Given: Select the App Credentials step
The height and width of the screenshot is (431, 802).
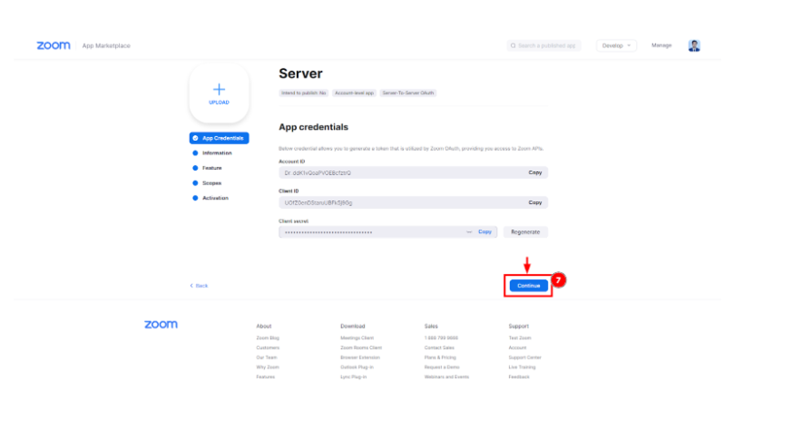Looking at the screenshot, I should [x=220, y=138].
